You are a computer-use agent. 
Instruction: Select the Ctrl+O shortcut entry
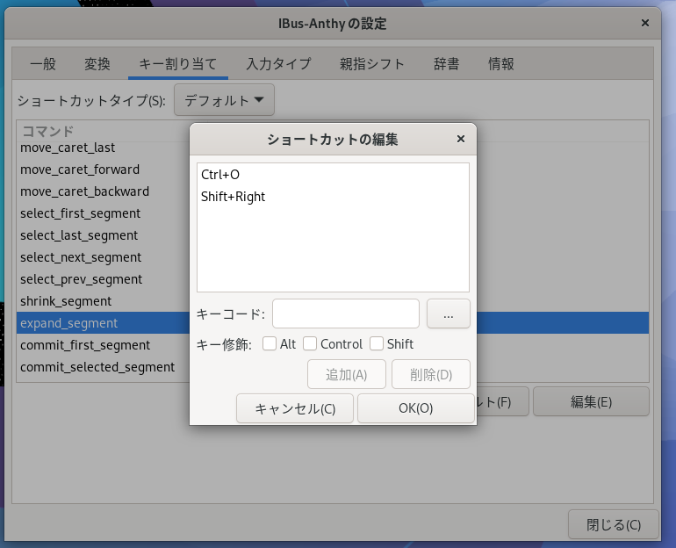coord(333,175)
